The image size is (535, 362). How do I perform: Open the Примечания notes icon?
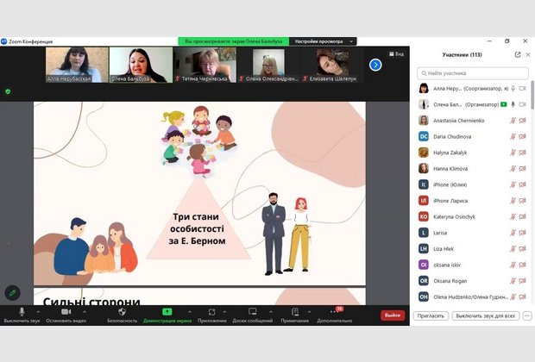294,311
